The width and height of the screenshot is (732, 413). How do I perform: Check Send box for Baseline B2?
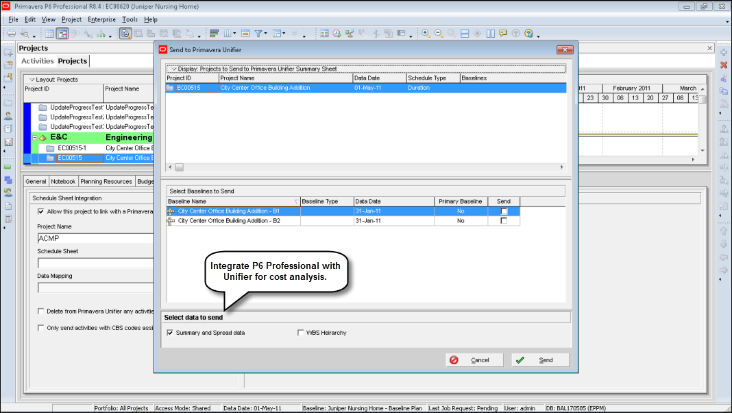coord(504,220)
